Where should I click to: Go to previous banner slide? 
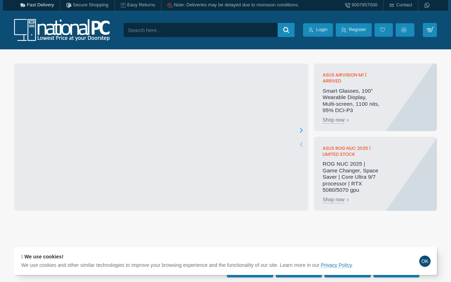[x=301, y=145]
